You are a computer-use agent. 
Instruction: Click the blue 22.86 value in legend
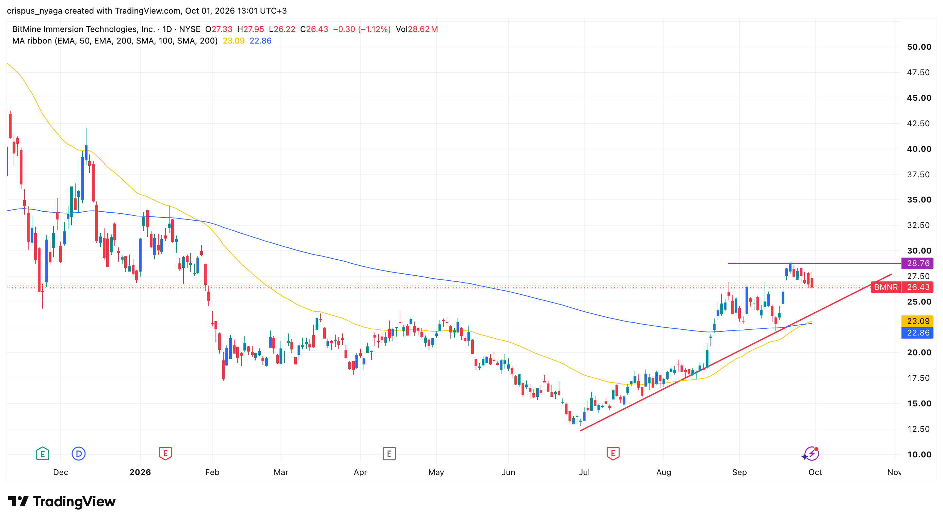(x=261, y=40)
